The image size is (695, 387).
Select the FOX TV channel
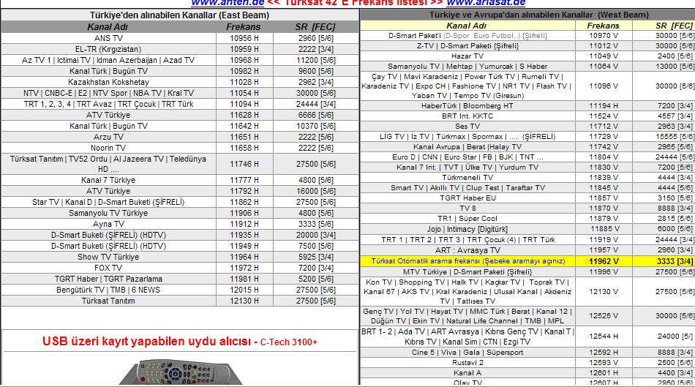[x=108, y=268]
